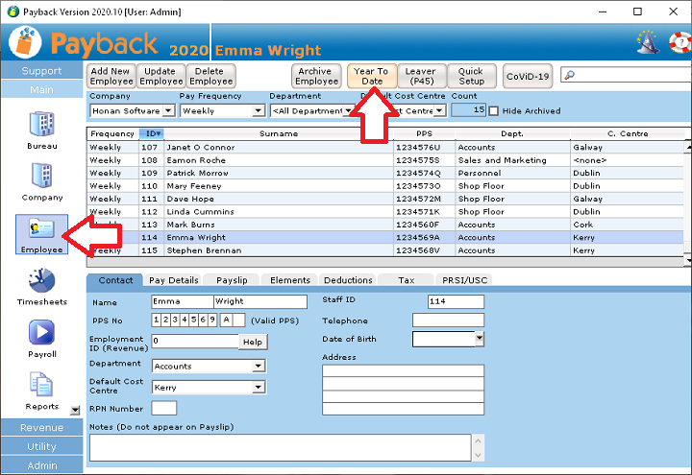Open the PRSI/USC tab

(466, 280)
